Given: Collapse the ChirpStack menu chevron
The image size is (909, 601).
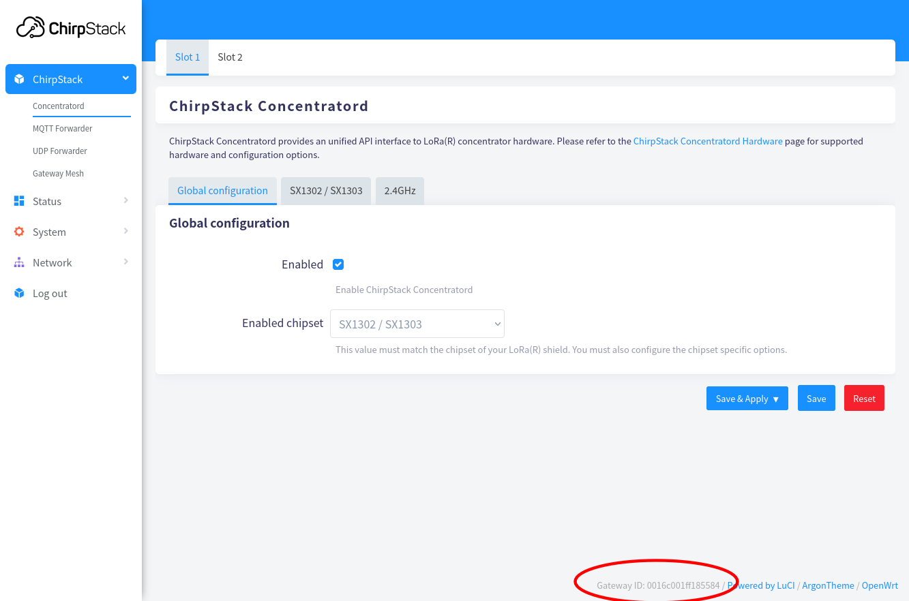Looking at the screenshot, I should [x=125, y=78].
